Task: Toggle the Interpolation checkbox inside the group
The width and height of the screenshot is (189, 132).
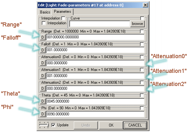Action: point(44,23)
